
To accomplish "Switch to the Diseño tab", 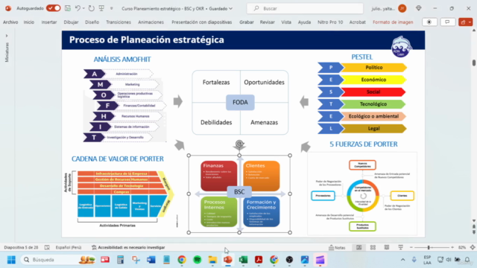I will click(x=92, y=22).
